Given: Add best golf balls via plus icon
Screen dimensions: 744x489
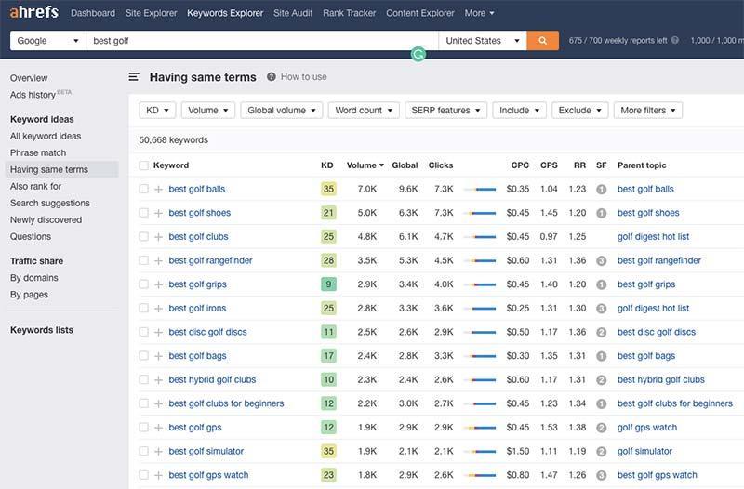Looking at the screenshot, I should coord(158,190).
